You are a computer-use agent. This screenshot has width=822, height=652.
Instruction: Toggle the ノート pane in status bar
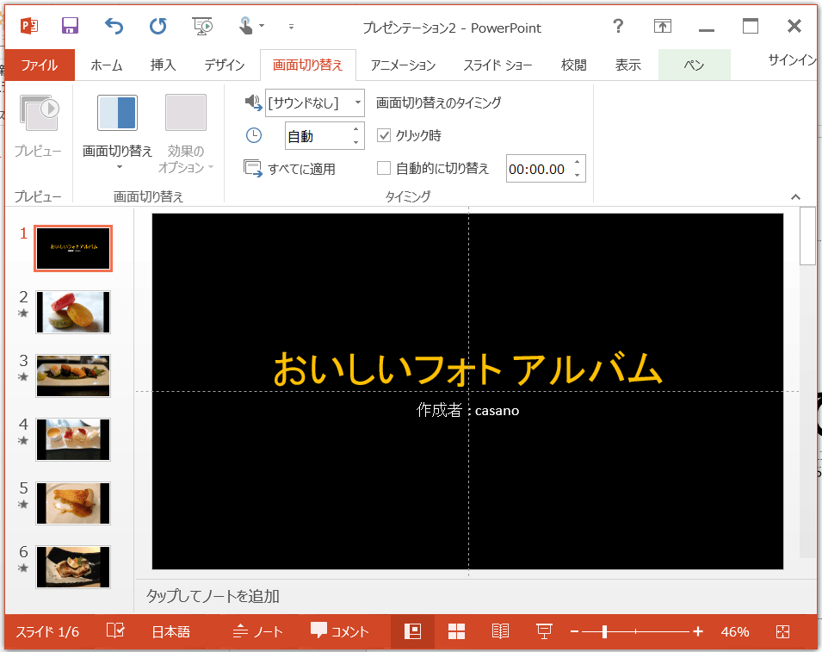tap(257, 631)
